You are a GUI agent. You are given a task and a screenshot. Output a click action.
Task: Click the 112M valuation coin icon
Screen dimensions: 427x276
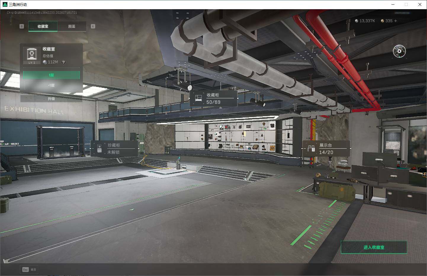(x=45, y=62)
